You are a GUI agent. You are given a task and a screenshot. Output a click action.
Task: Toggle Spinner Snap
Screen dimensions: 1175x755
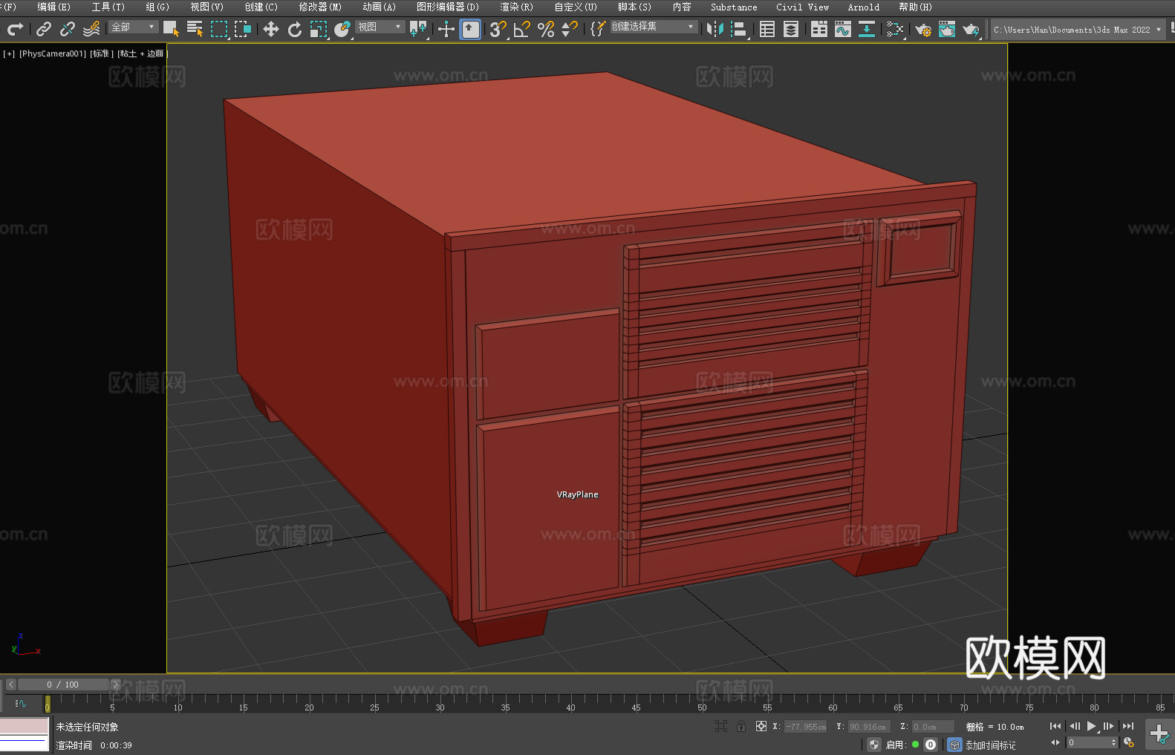coord(570,29)
